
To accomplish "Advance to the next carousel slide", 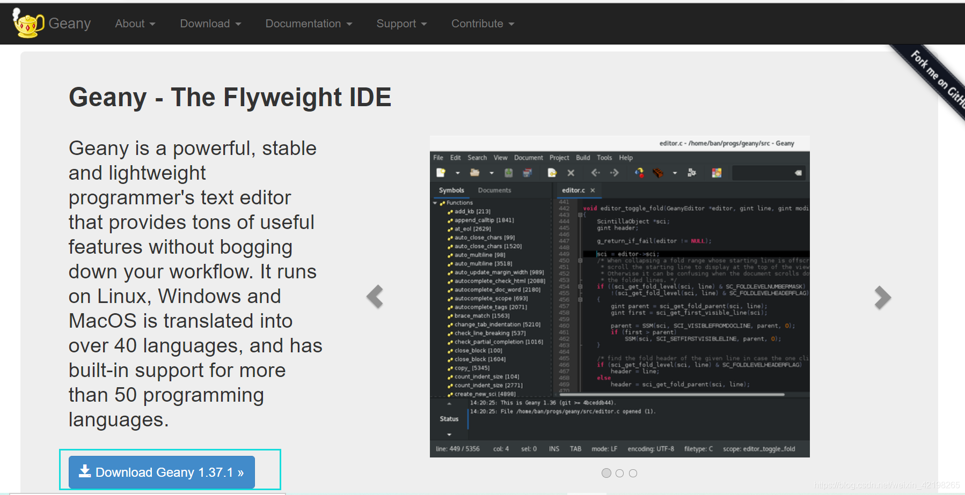I will tap(882, 297).
